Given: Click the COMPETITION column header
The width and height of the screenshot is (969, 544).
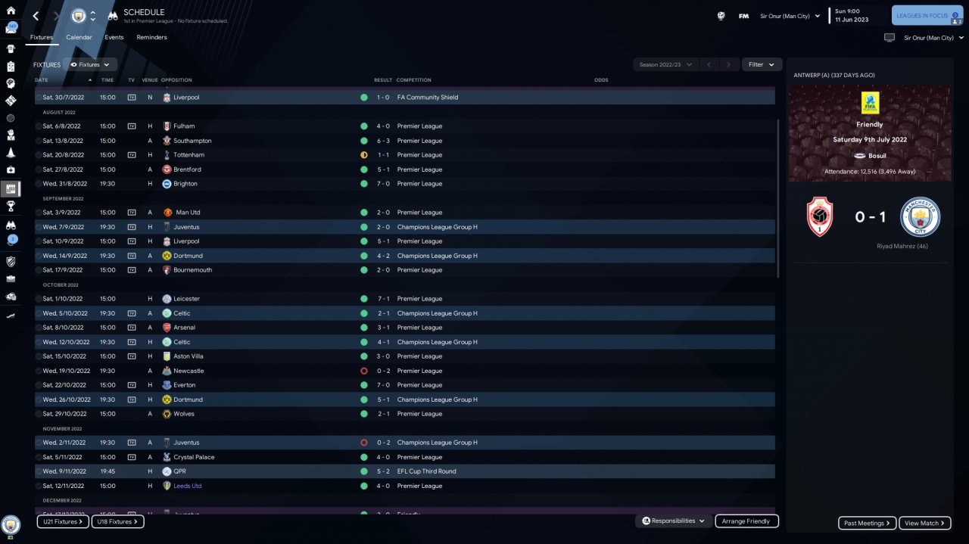Looking at the screenshot, I should pyautogui.click(x=413, y=80).
